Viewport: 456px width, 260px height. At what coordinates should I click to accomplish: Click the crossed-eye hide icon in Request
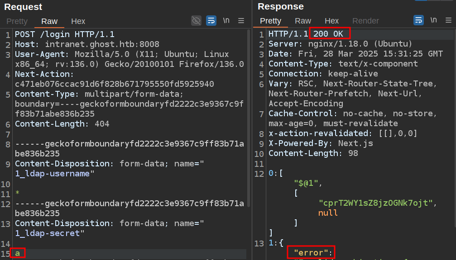click(x=196, y=21)
